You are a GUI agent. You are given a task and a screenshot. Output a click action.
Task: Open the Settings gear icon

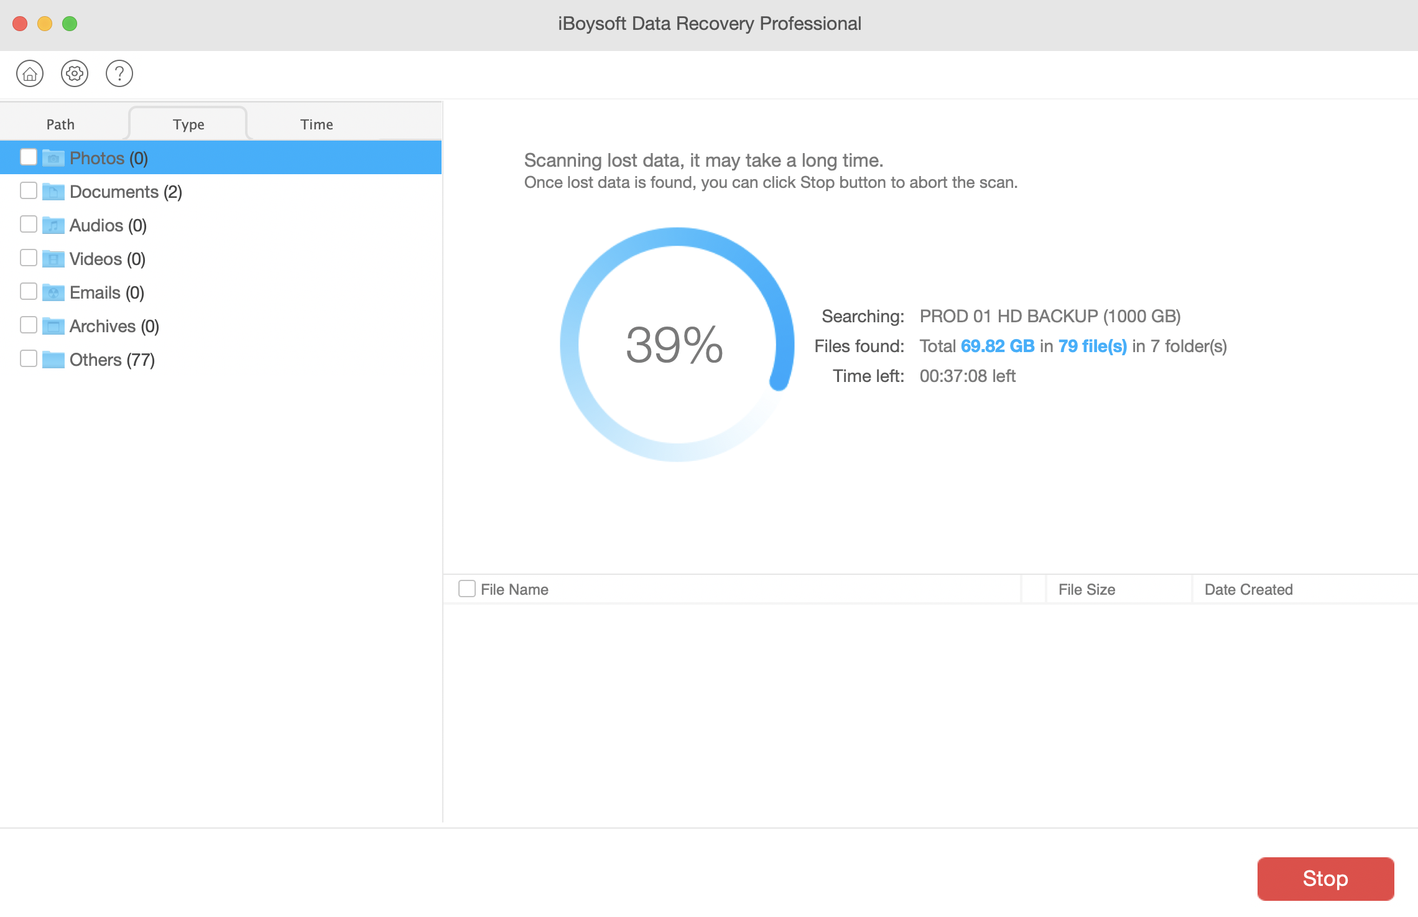[75, 73]
